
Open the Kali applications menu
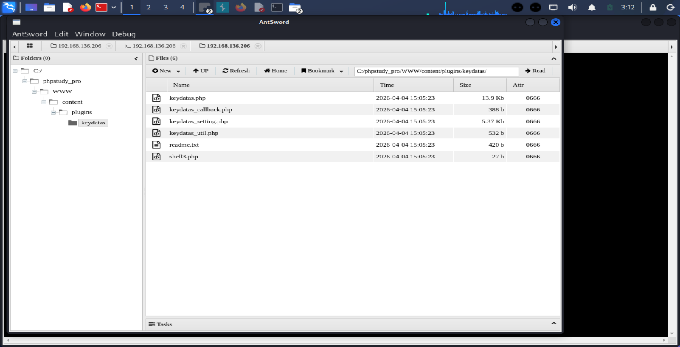9,7
